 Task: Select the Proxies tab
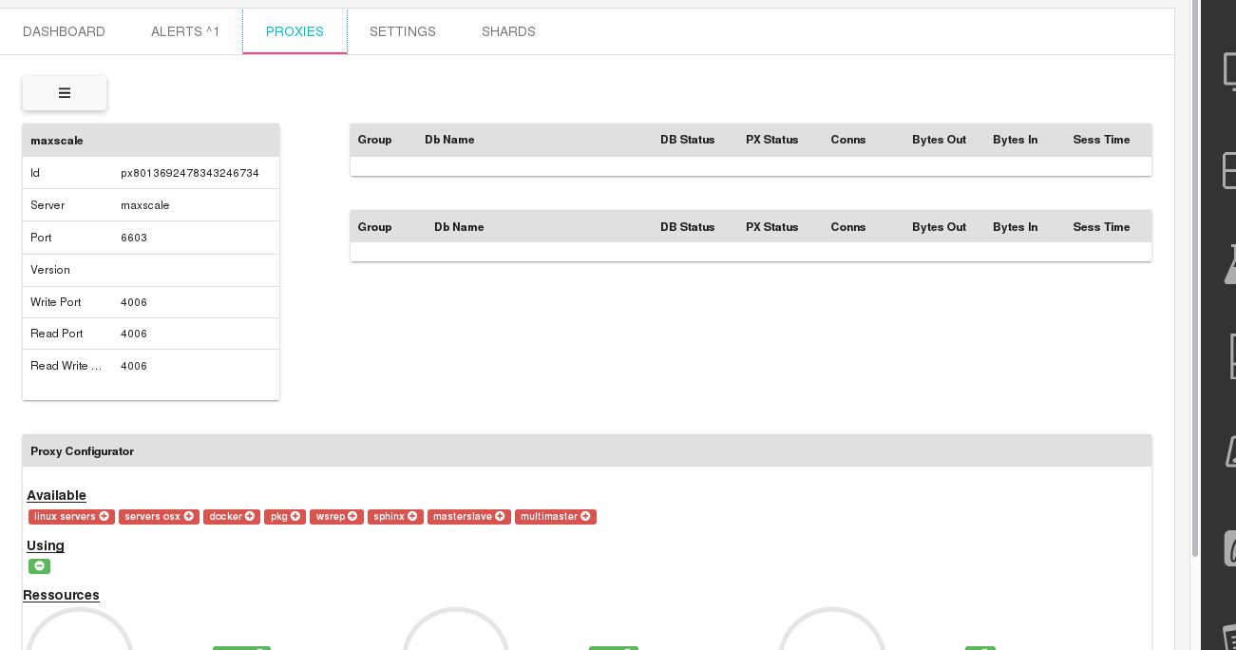click(x=295, y=31)
